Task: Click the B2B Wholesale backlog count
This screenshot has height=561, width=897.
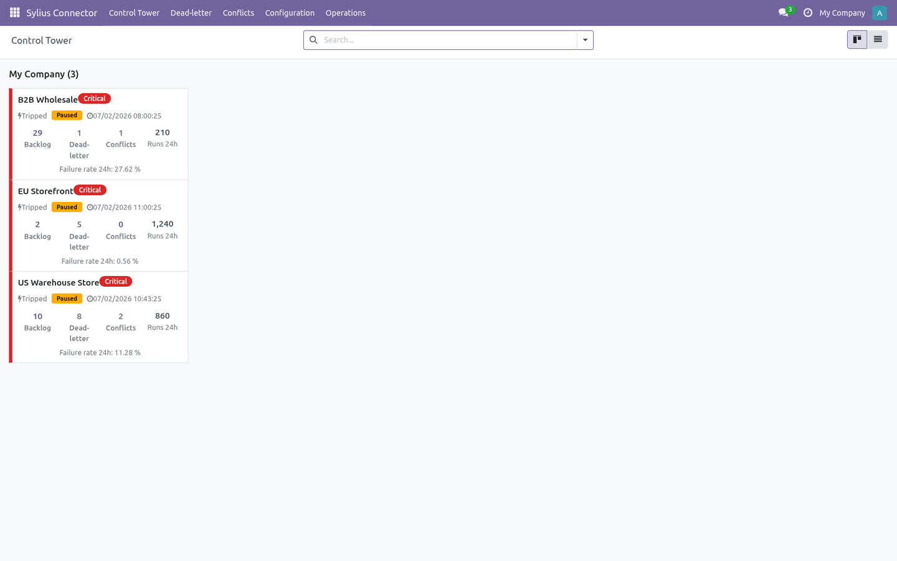Action: click(37, 133)
